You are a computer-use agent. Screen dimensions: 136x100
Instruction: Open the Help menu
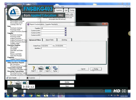point(62,7)
